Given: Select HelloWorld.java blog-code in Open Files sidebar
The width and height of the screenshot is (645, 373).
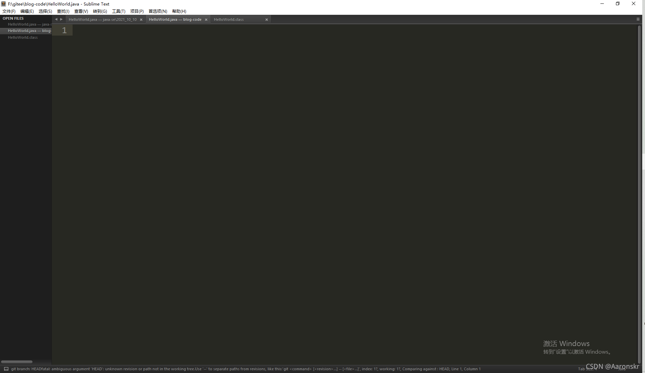Looking at the screenshot, I should pyautogui.click(x=26, y=31).
